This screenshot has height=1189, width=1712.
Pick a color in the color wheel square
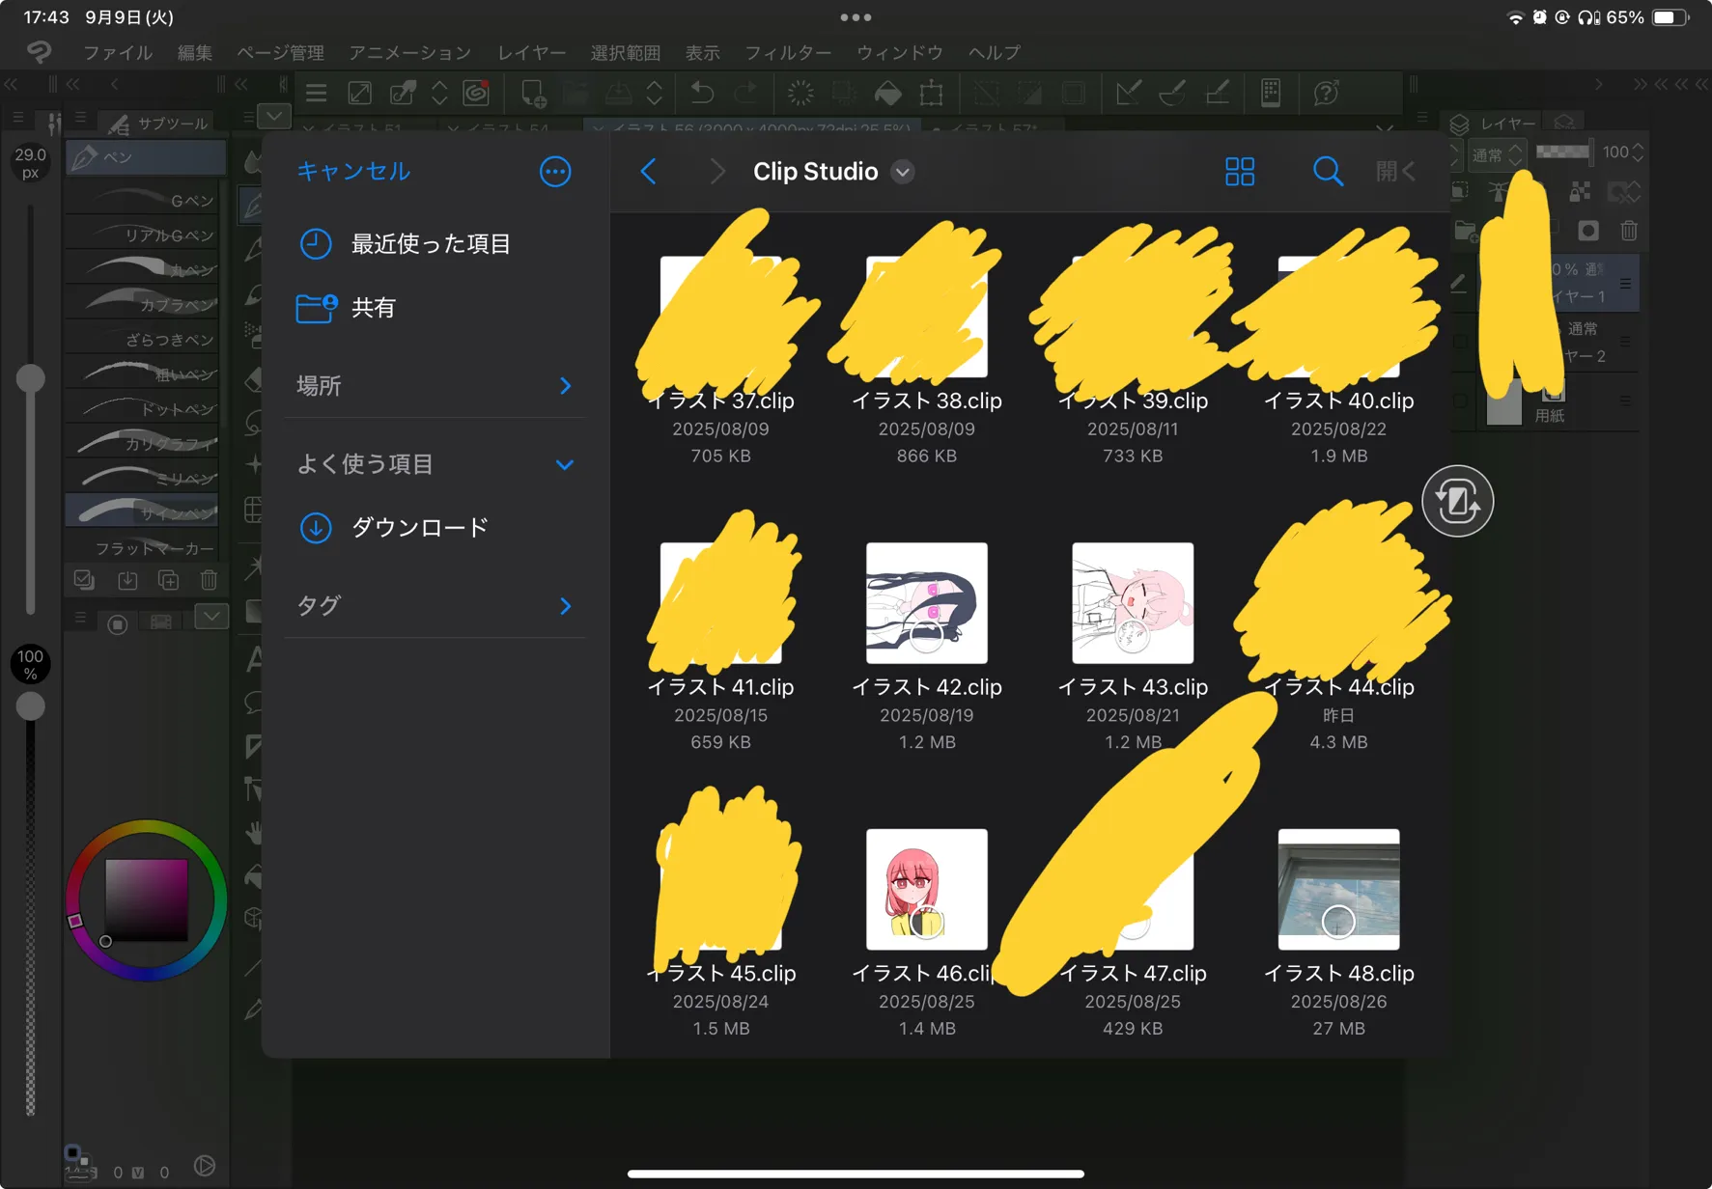[146, 899]
